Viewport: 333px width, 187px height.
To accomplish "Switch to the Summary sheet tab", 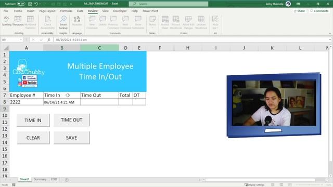I will tap(40, 179).
